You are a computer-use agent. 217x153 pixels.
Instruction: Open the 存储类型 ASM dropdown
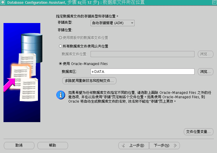click(112, 23)
